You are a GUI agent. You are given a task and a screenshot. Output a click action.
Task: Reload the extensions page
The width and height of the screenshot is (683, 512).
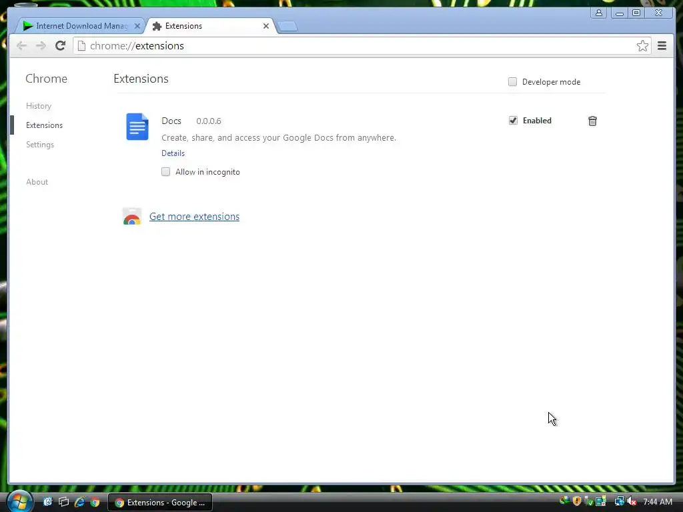coord(61,46)
